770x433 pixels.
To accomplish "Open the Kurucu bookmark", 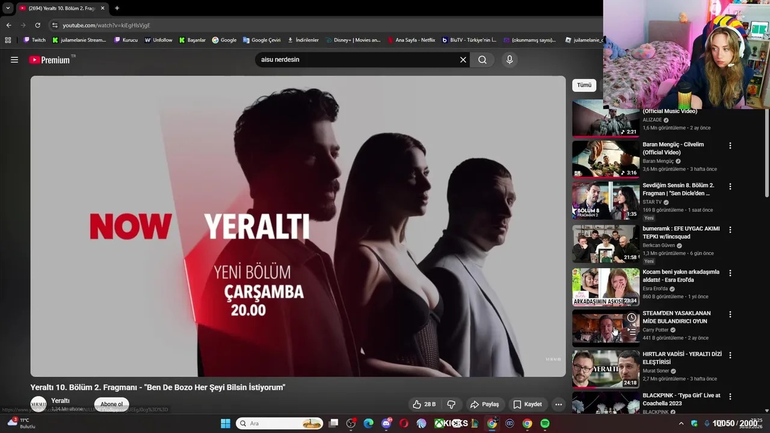I will click(x=126, y=40).
